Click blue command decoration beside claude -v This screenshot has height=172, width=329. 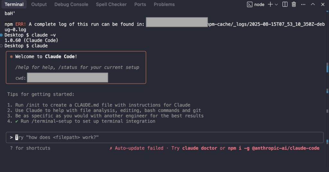(1, 35)
